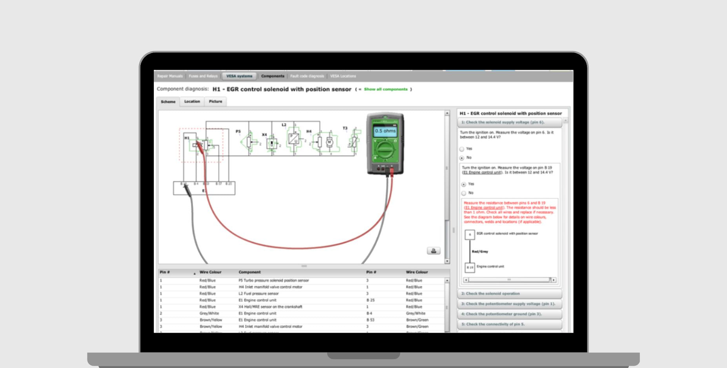Open the Fault code diagnosis menu

pos(307,76)
